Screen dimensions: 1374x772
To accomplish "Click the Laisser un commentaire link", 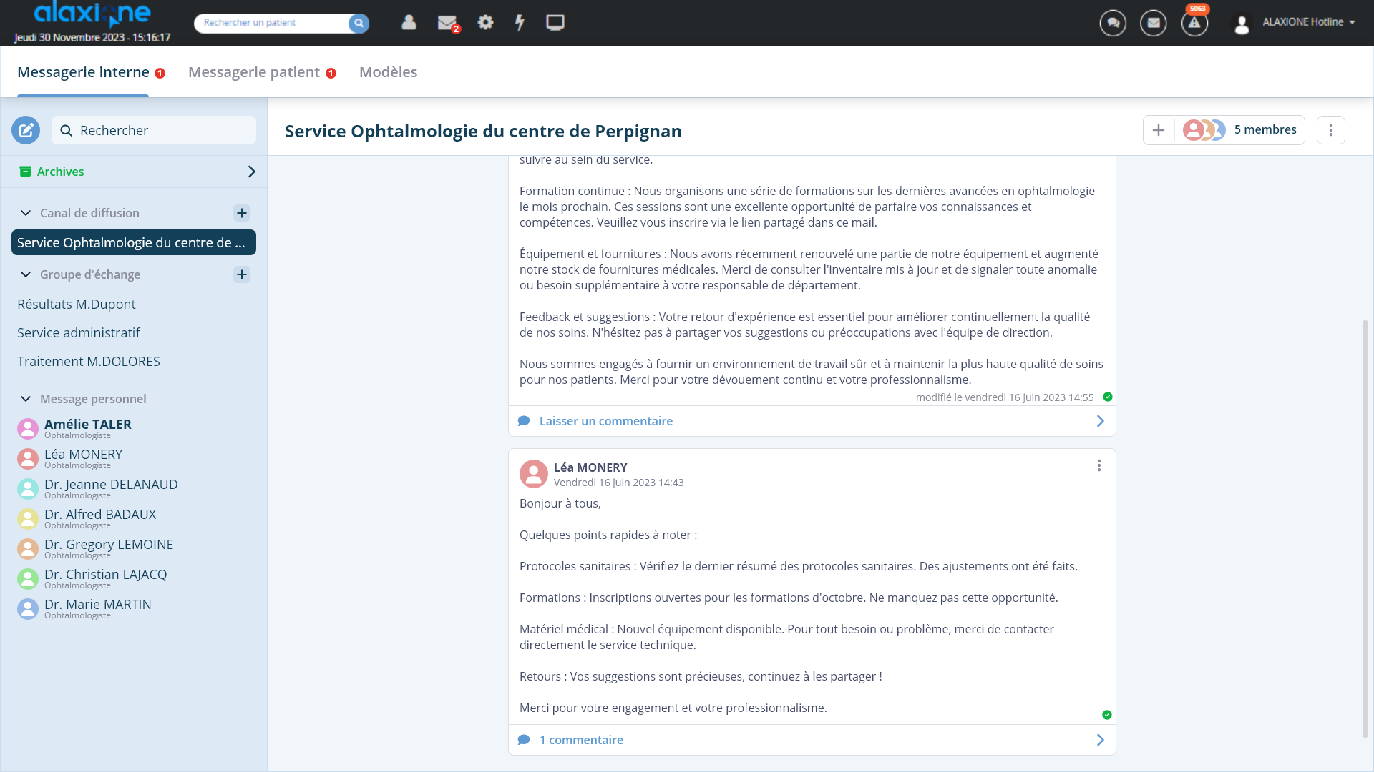I will 606,421.
